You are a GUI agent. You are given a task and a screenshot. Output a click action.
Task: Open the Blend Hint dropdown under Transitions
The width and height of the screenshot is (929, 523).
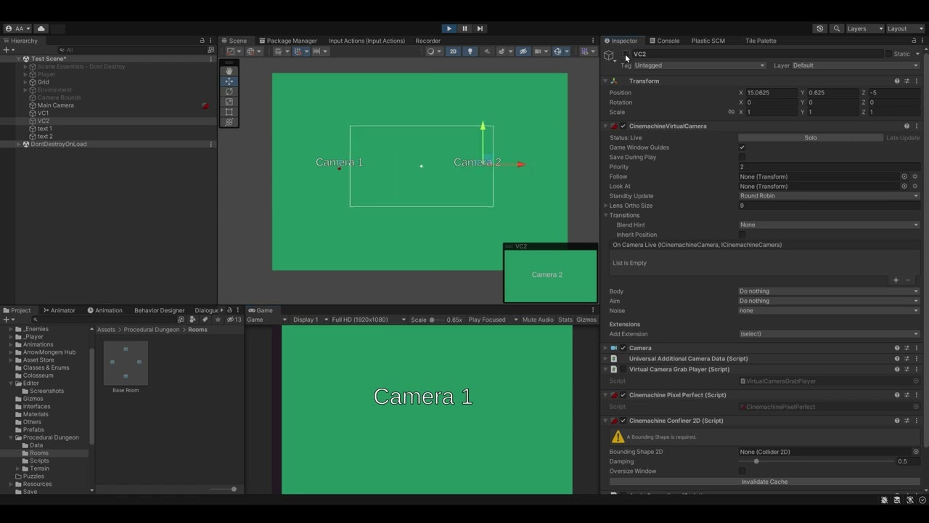[x=827, y=224]
